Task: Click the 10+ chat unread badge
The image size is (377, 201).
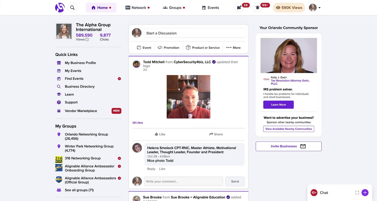Action: pyautogui.click(x=314, y=193)
